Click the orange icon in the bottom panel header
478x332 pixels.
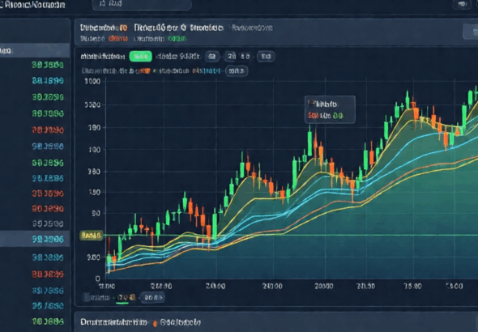[155, 323]
